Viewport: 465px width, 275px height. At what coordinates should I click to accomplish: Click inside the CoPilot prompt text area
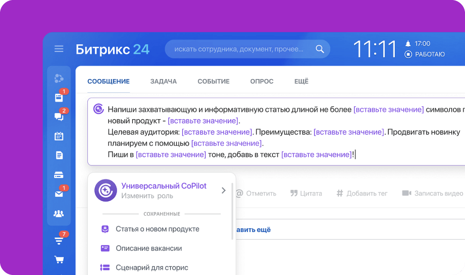click(x=276, y=132)
